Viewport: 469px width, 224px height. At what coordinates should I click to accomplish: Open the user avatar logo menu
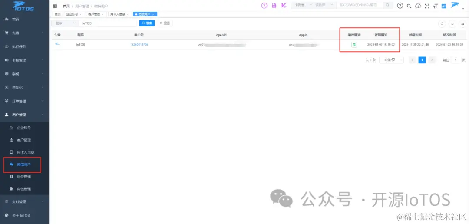coord(455,5)
